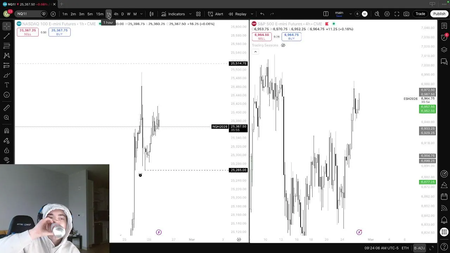This screenshot has width=450, height=253.
Task: Select the Text annotation tool
Action: click(6, 85)
